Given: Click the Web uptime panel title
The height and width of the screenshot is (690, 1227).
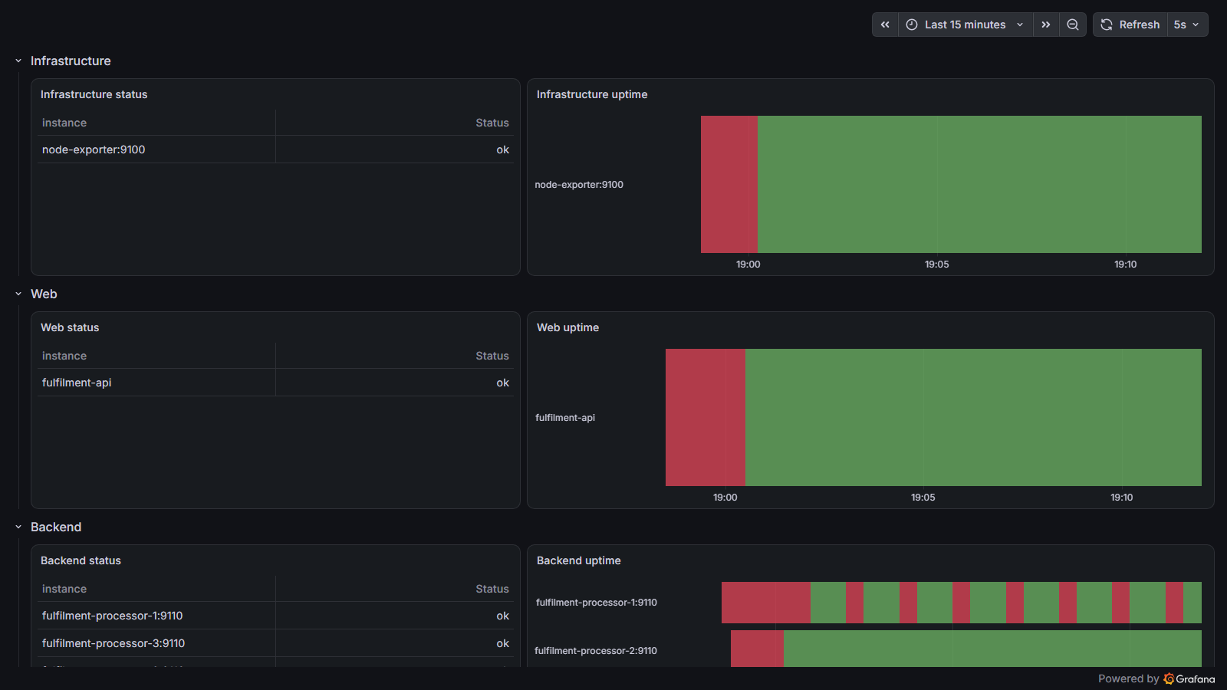Looking at the screenshot, I should tap(567, 327).
